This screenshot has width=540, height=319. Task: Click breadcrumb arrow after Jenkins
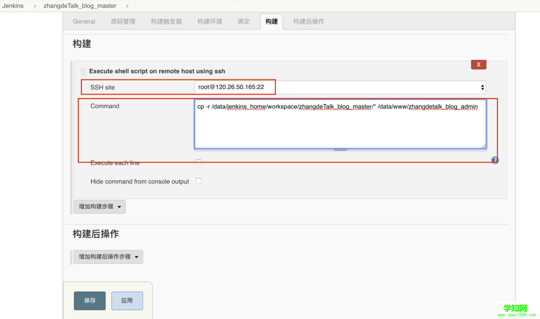(35, 6)
